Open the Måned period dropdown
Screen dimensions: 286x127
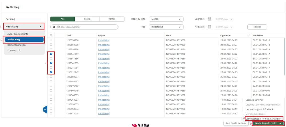coord(166,19)
